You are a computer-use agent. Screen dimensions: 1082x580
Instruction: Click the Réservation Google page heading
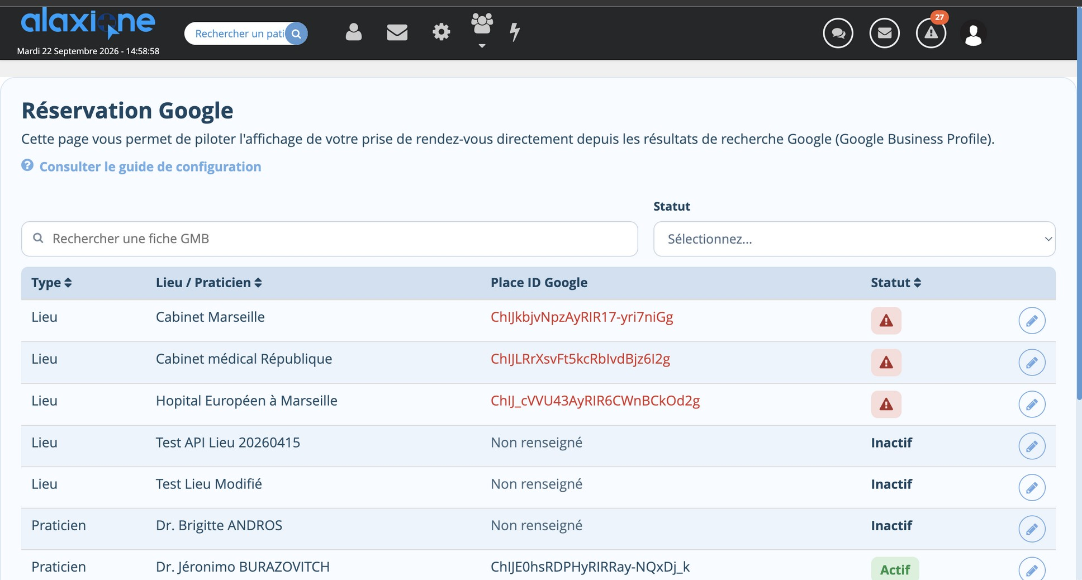127,111
